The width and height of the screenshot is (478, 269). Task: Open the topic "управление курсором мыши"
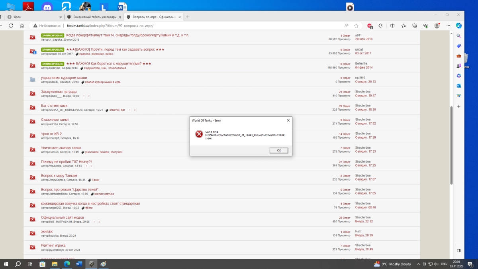[x=64, y=78]
